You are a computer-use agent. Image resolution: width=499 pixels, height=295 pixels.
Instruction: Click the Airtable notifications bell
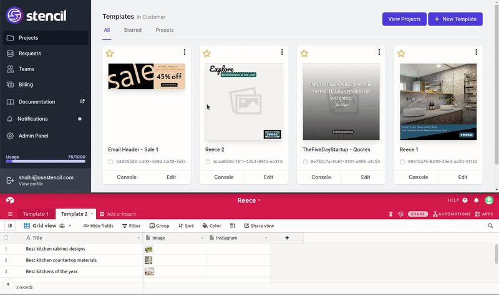coord(476,200)
